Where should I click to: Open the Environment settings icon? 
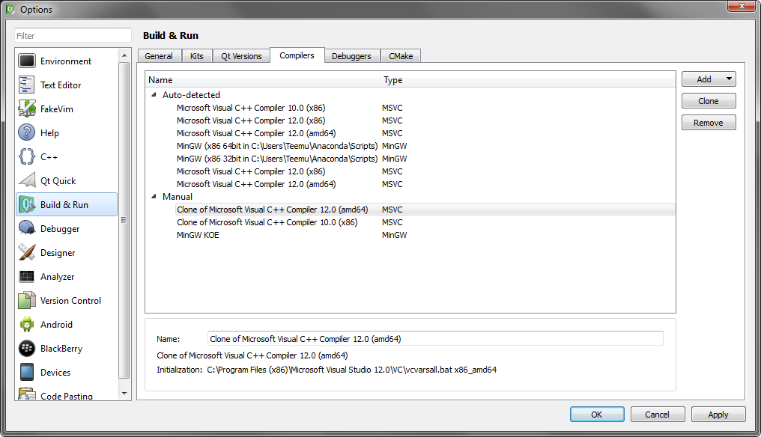pyautogui.click(x=27, y=61)
